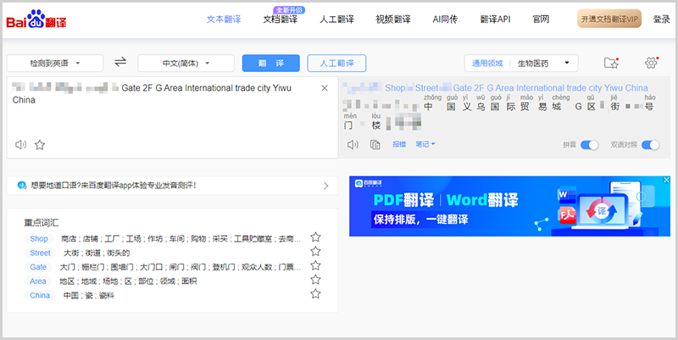678x340 pixels.
Task: Open source language dropdown 检测到英语
Action: coord(55,63)
